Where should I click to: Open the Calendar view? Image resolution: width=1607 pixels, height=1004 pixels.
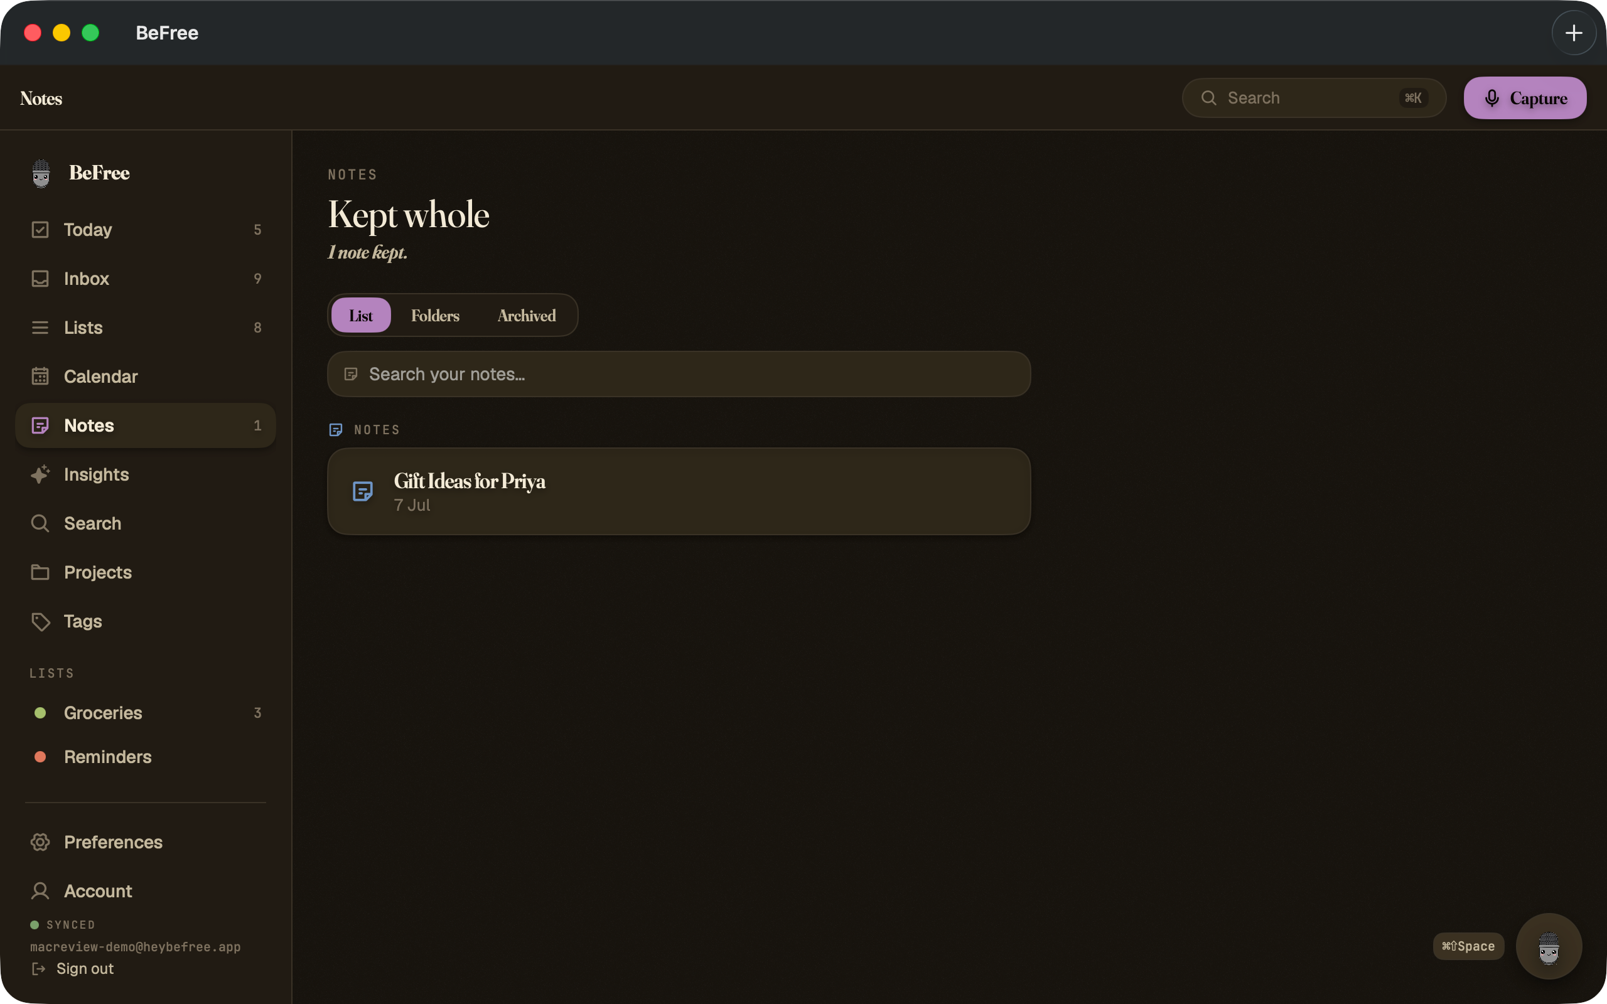pos(146,376)
